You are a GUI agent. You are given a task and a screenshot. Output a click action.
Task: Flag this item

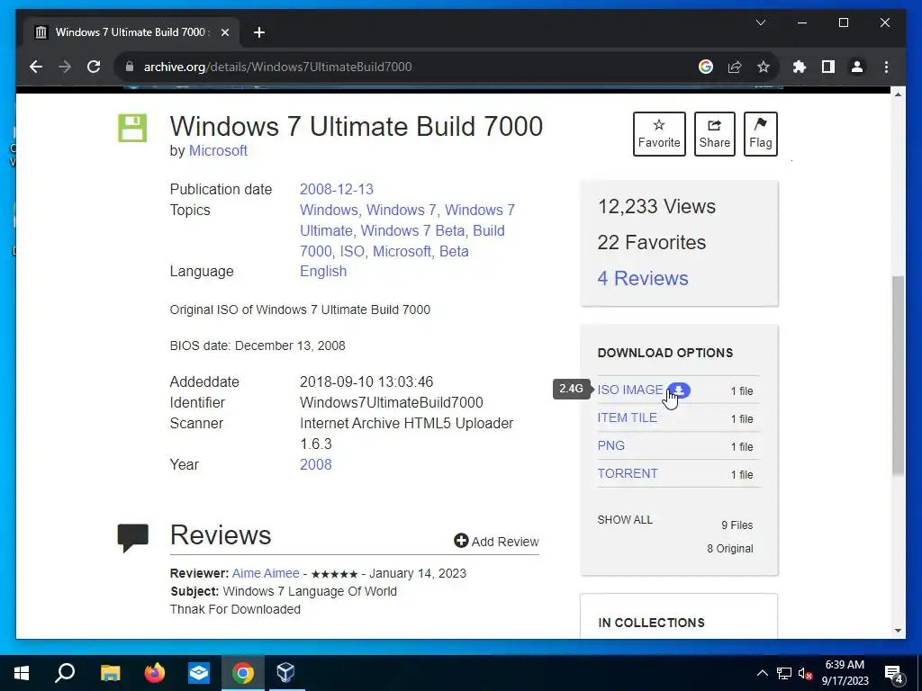pos(760,134)
